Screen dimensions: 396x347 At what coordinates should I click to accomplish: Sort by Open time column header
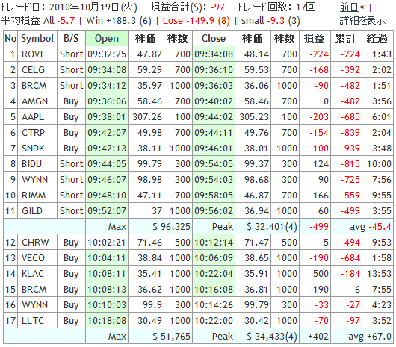(107, 38)
